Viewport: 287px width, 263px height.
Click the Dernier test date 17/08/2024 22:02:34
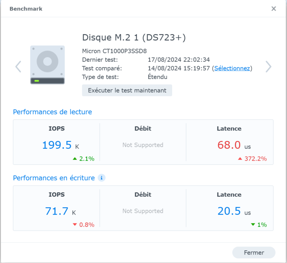click(x=179, y=60)
